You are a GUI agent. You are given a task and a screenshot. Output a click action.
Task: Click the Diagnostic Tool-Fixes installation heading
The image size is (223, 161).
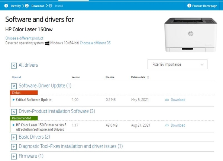(71, 146)
